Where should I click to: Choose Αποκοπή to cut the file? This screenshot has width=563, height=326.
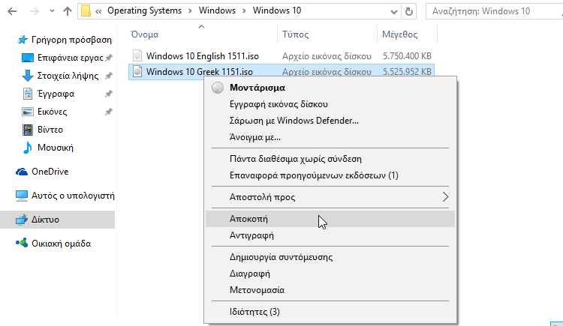click(x=330, y=219)
